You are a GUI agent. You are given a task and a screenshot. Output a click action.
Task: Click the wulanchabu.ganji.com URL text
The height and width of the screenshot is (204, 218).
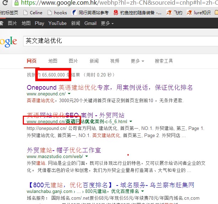pos(50,192)
